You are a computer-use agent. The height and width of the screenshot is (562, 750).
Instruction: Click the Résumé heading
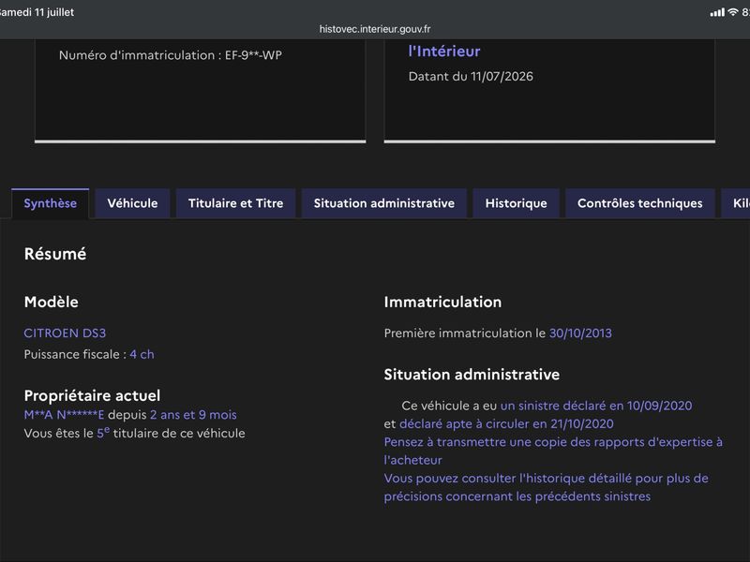(55, 254)
